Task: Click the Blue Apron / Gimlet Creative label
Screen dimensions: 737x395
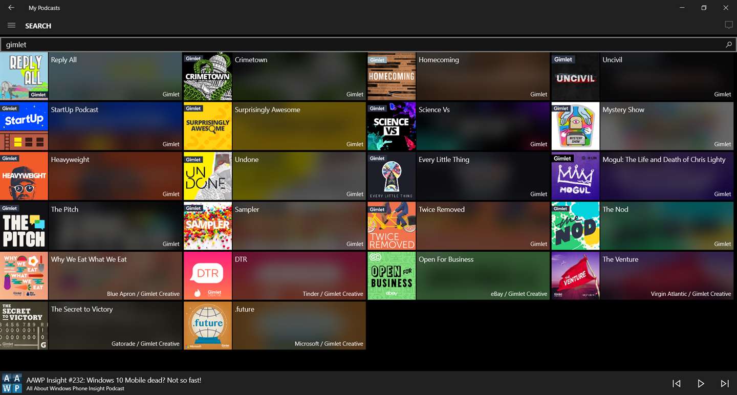Action: (x=143, y=294)
